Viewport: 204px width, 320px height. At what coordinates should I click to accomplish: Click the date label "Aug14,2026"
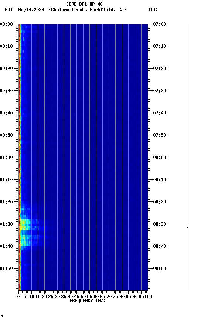tap(31, 10)
